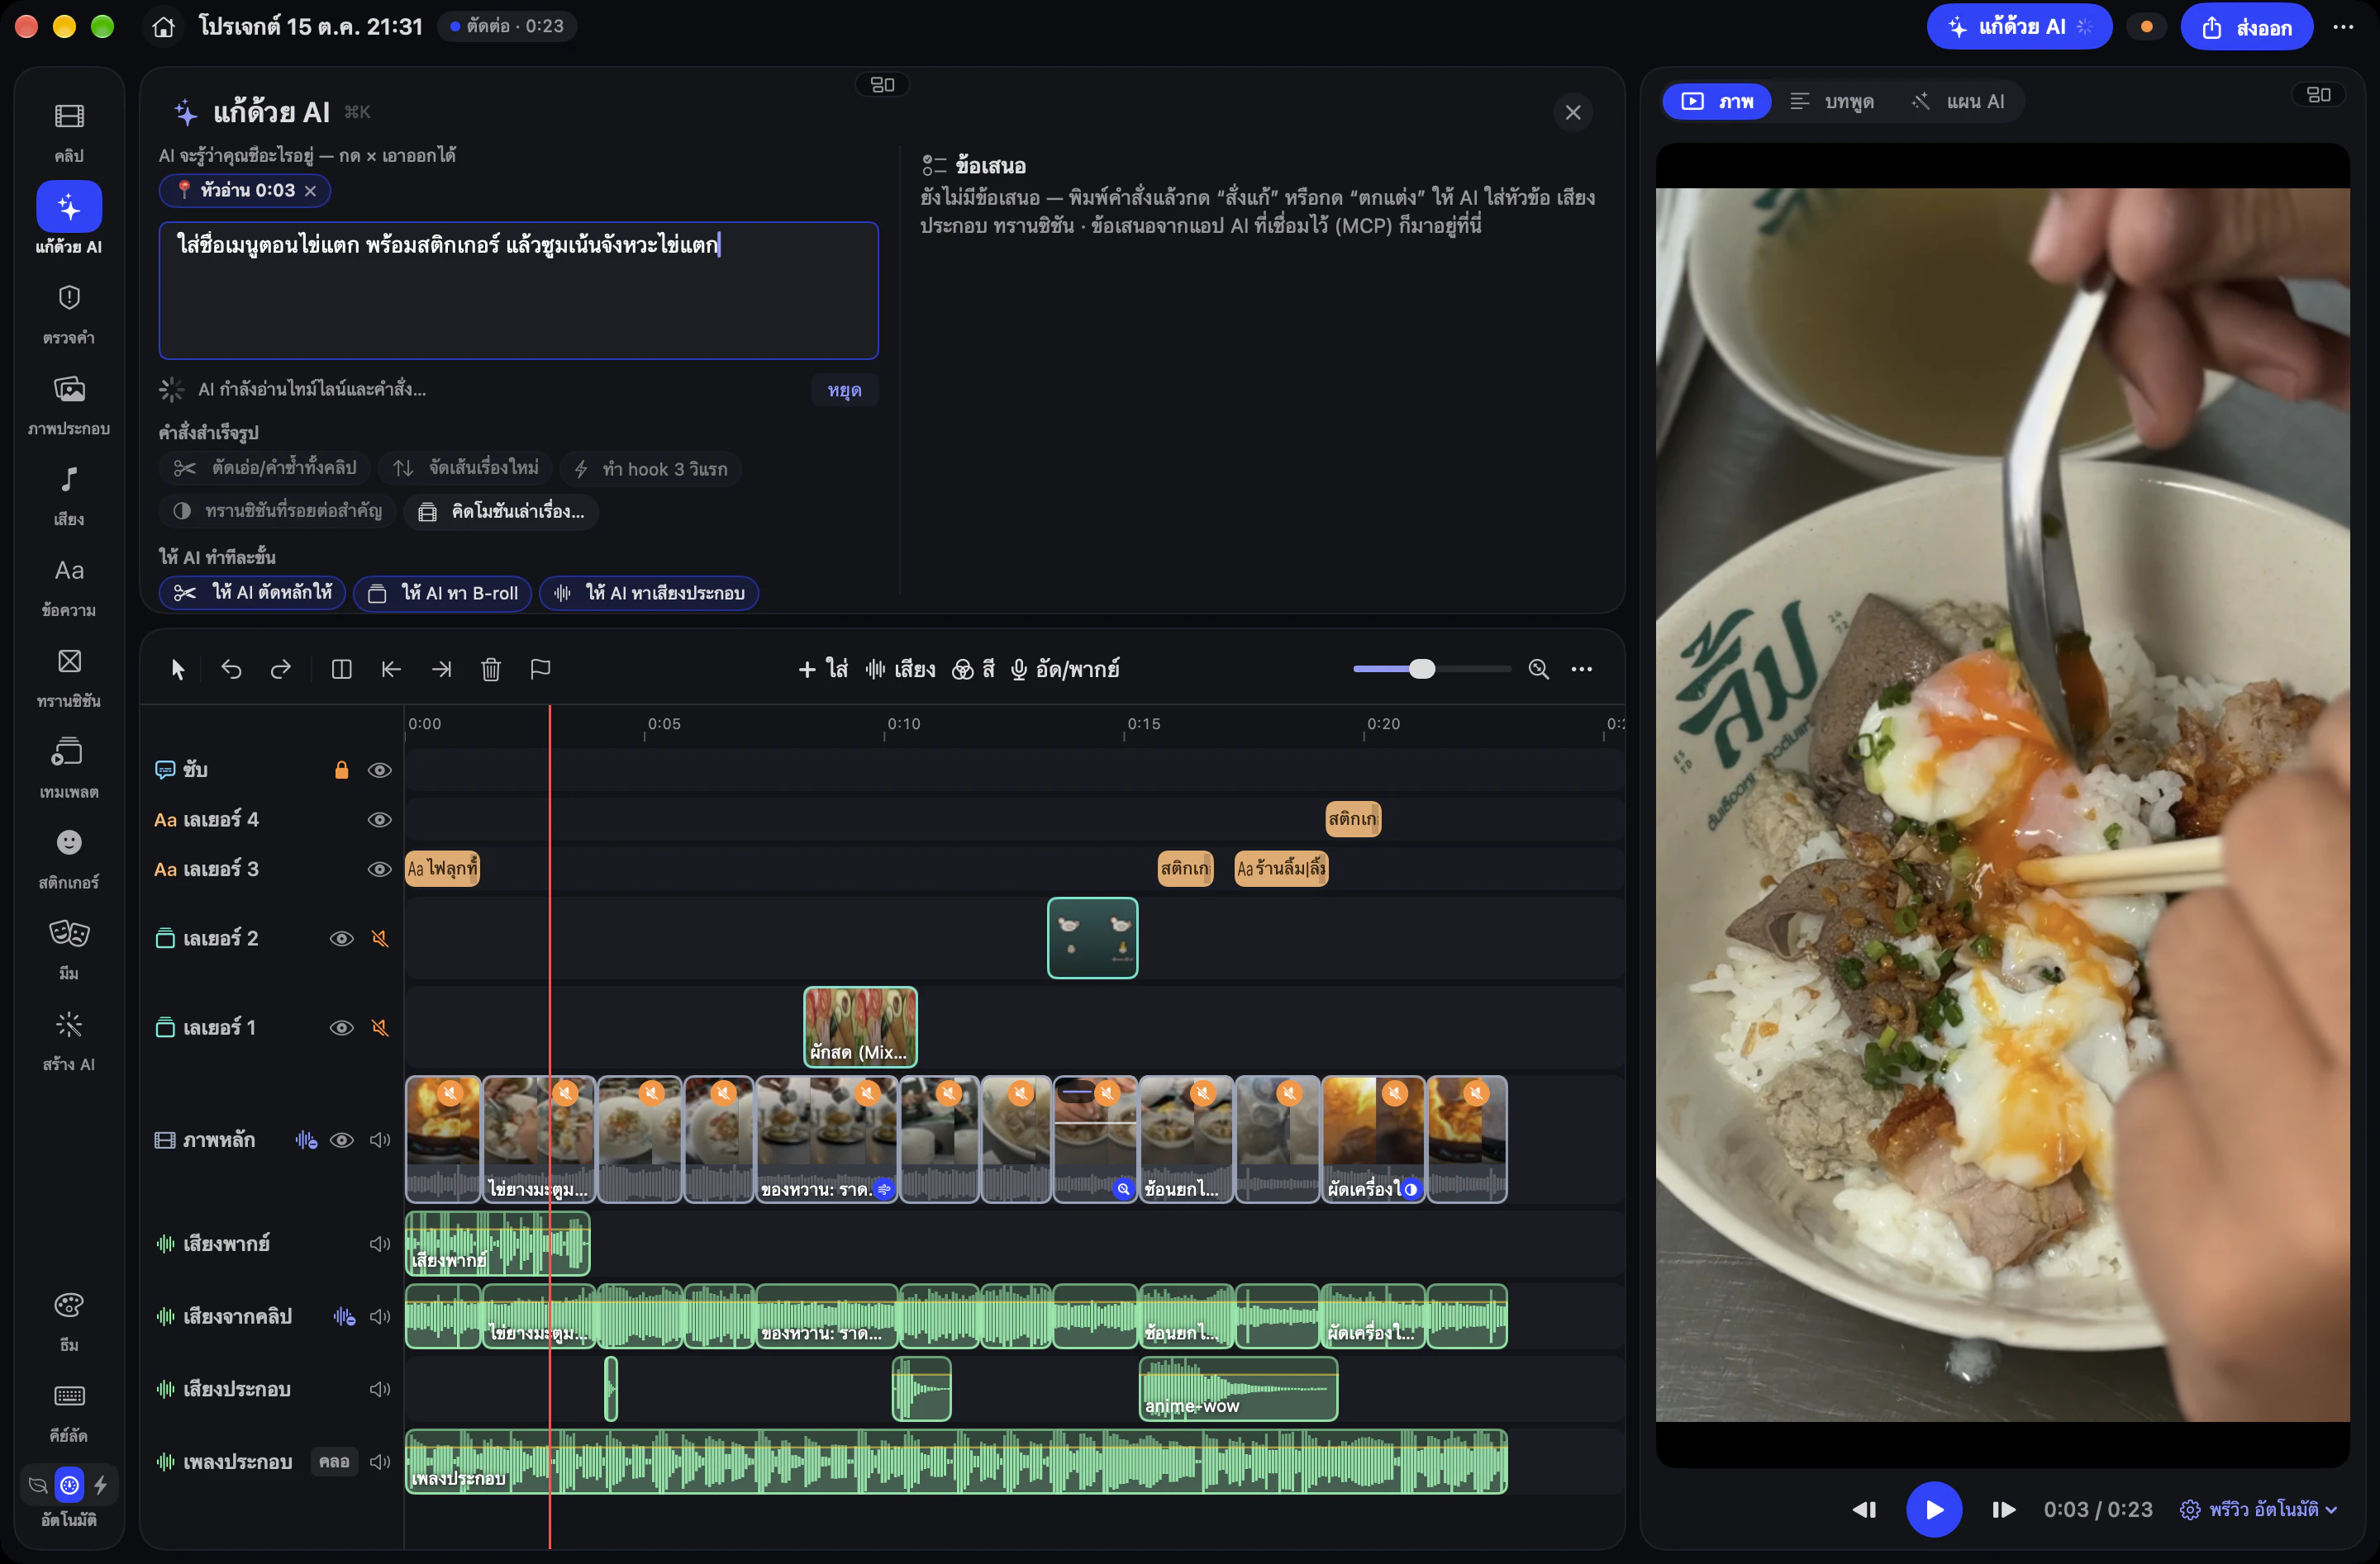
Task: Hide the เลเยอร์ 4 track
Action: (379, 819)
